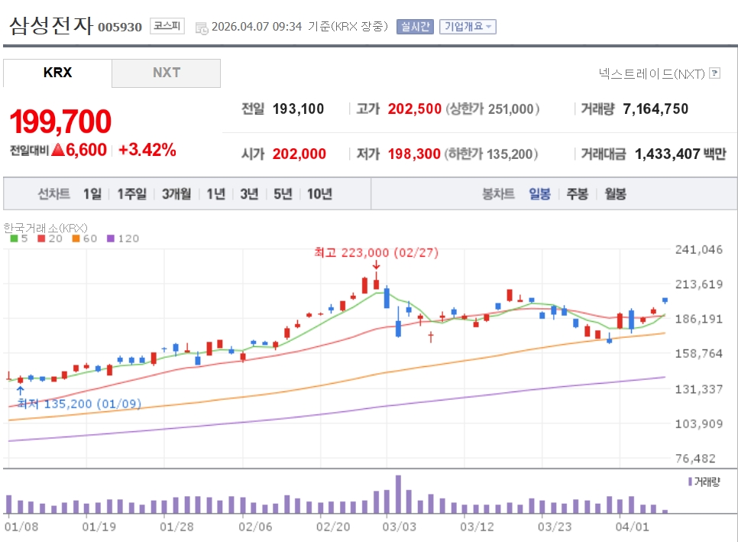The image size is (738, 542).
Task: Click the tallest volume bar near 03/03
Action: (x=398, y=495)
